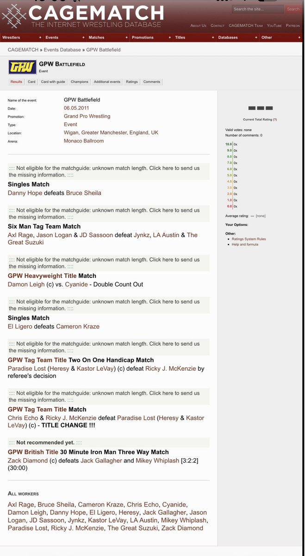Image resolution: width=305 pixels, height=556 pixels.
Task: Click Danny Hope in the first match
Action: pyautogui.click(x=25, y=193)
